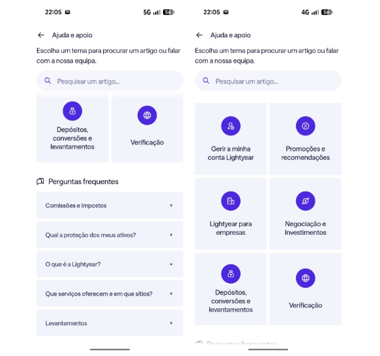
Task: Expand Levantamentos question
Action: point(110,323)
